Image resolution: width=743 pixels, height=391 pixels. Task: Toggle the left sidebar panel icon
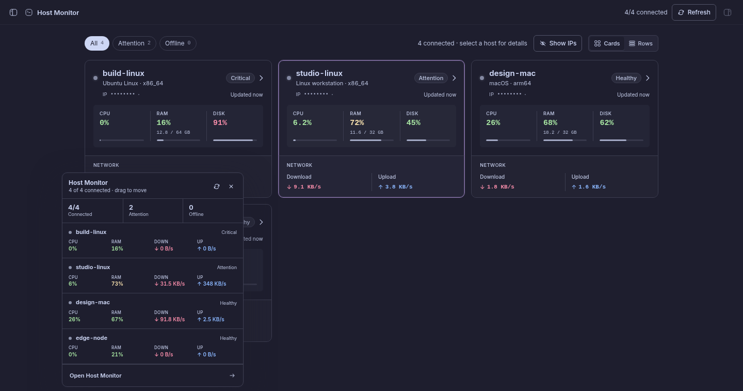coord(13,12)
